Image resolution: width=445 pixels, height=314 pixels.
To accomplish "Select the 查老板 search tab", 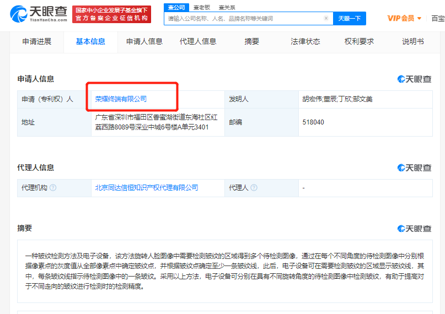I will tap(201, 8).
